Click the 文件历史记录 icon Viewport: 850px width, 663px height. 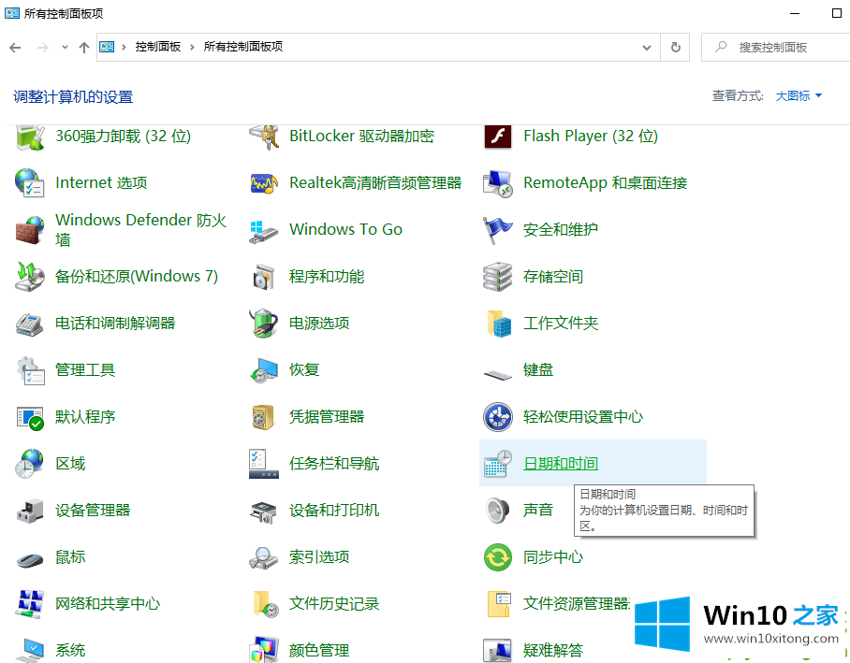tap(266, 604)
